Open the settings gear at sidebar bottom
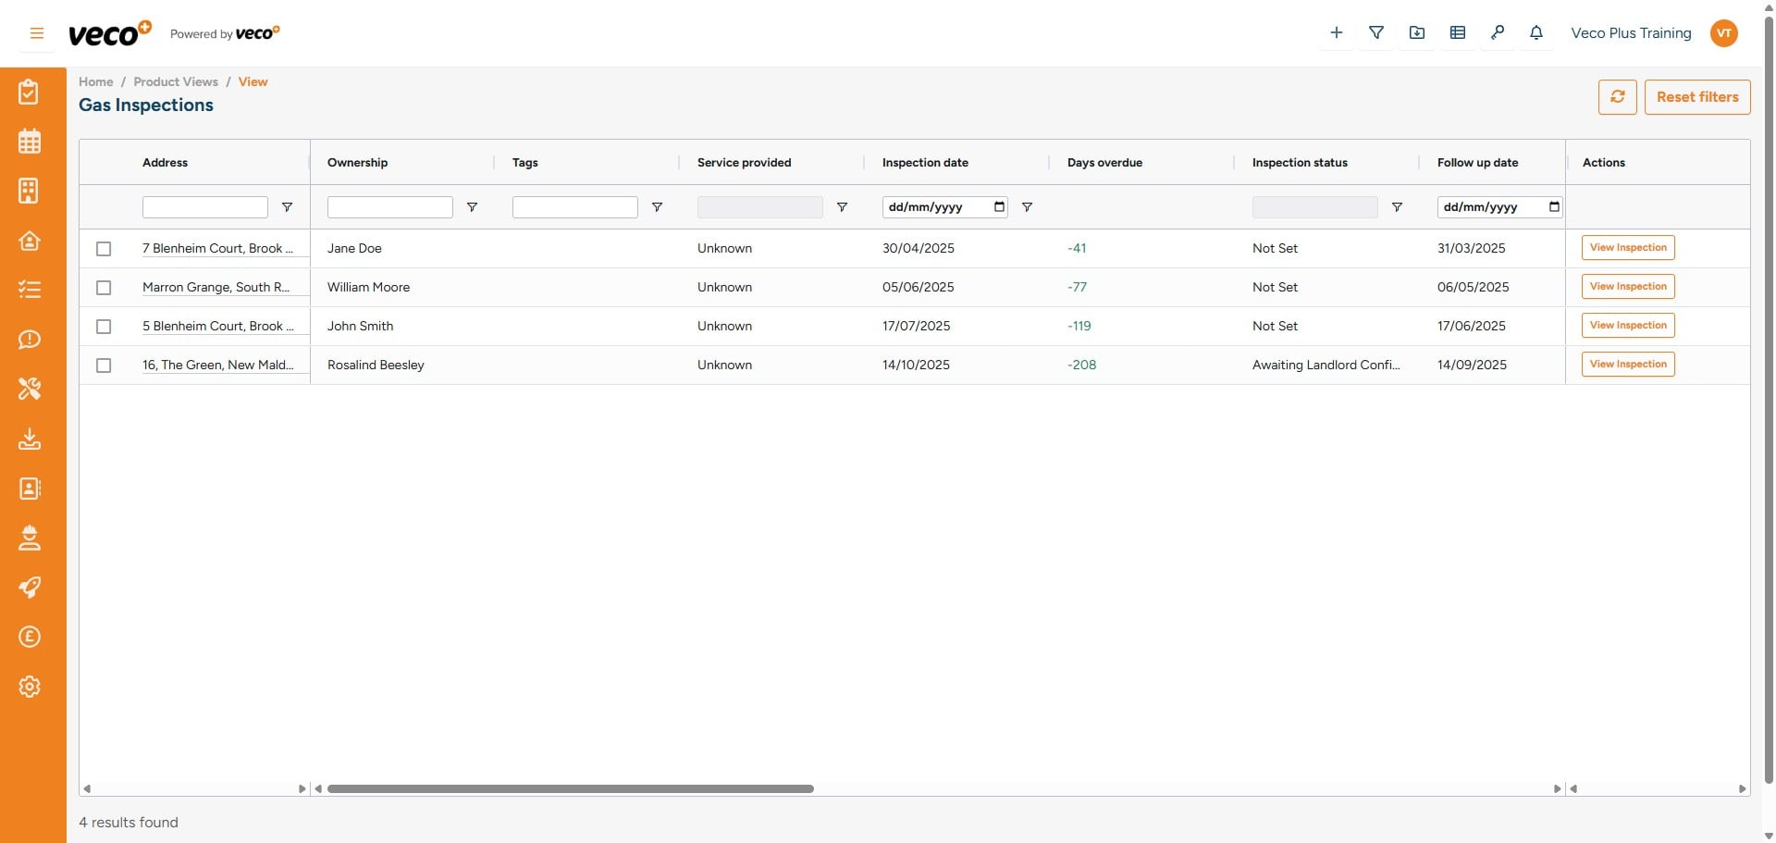 pyautogui.click(x=31, y=687)
